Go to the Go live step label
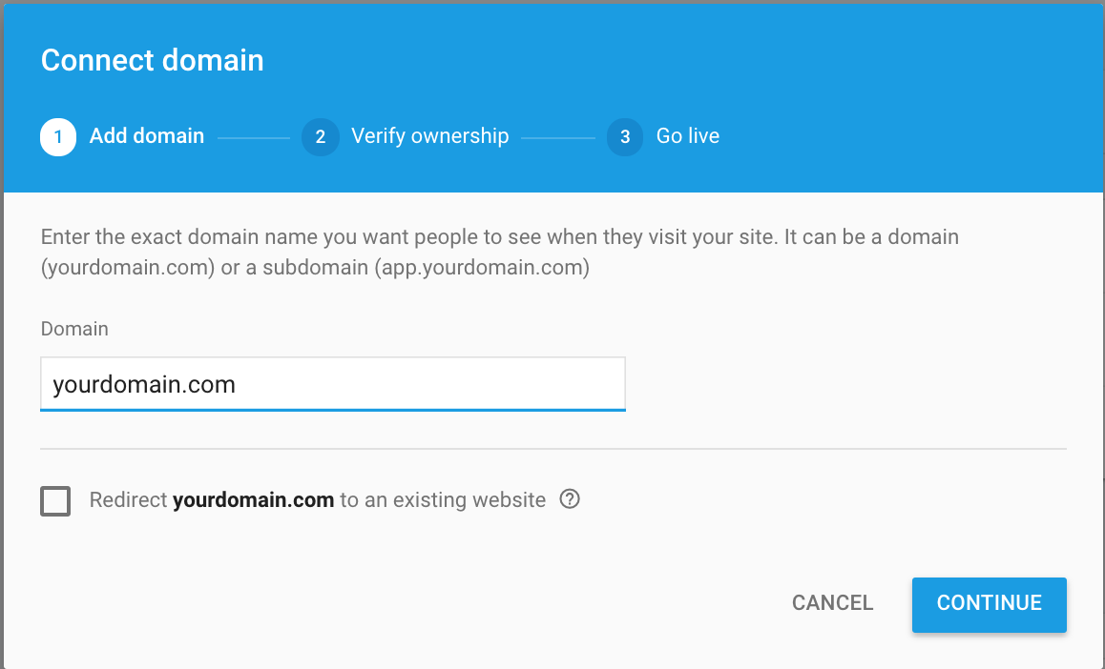The height and width of the screenshot is (669, 1105). [688, 135]
